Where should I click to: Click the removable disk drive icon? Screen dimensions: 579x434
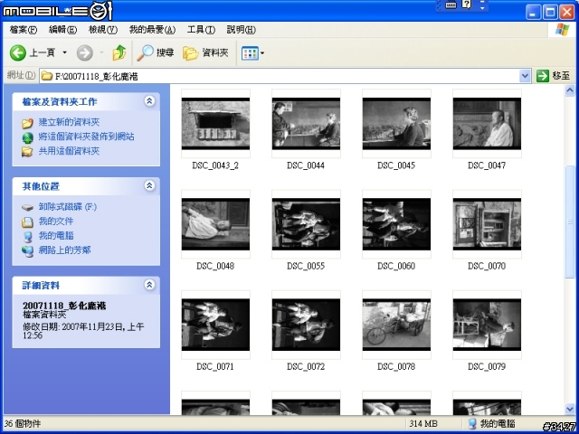tap(28, 207)
